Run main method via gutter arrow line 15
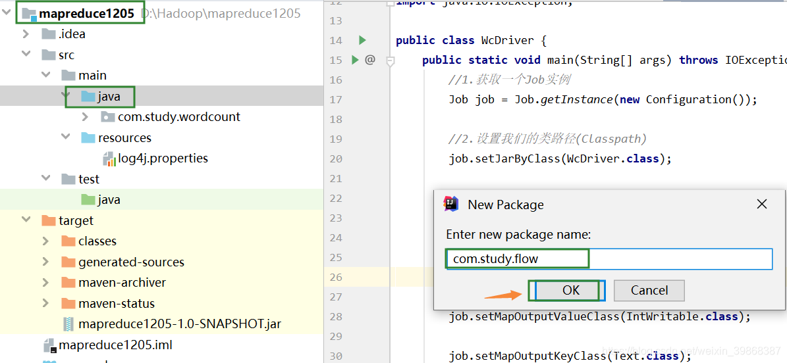This screenshot has width=787, height=363. point(355,60)
